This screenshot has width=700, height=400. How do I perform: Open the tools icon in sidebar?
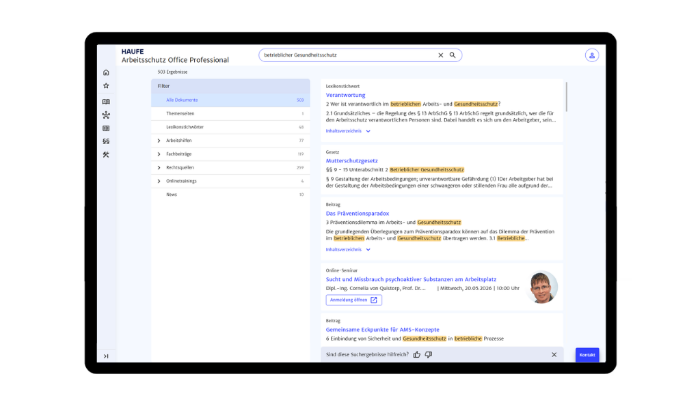coord(106,155)
